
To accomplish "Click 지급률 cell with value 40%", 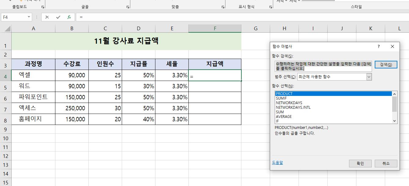I will [x=139, y=119].
